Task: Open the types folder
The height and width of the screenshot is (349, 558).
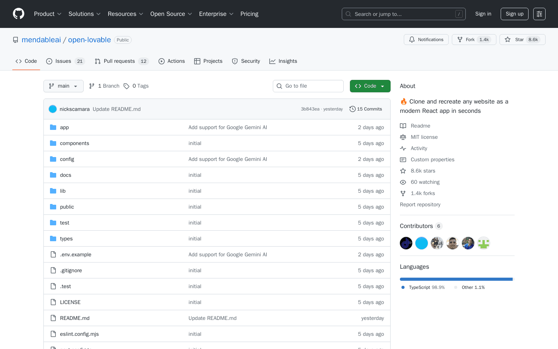Action: pyautogui.click(x=66, y=238)
